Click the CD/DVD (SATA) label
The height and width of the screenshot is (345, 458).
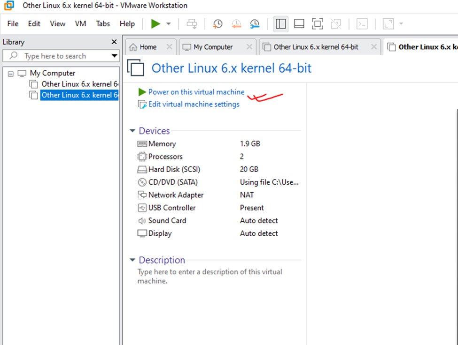(x=173, y=182)
